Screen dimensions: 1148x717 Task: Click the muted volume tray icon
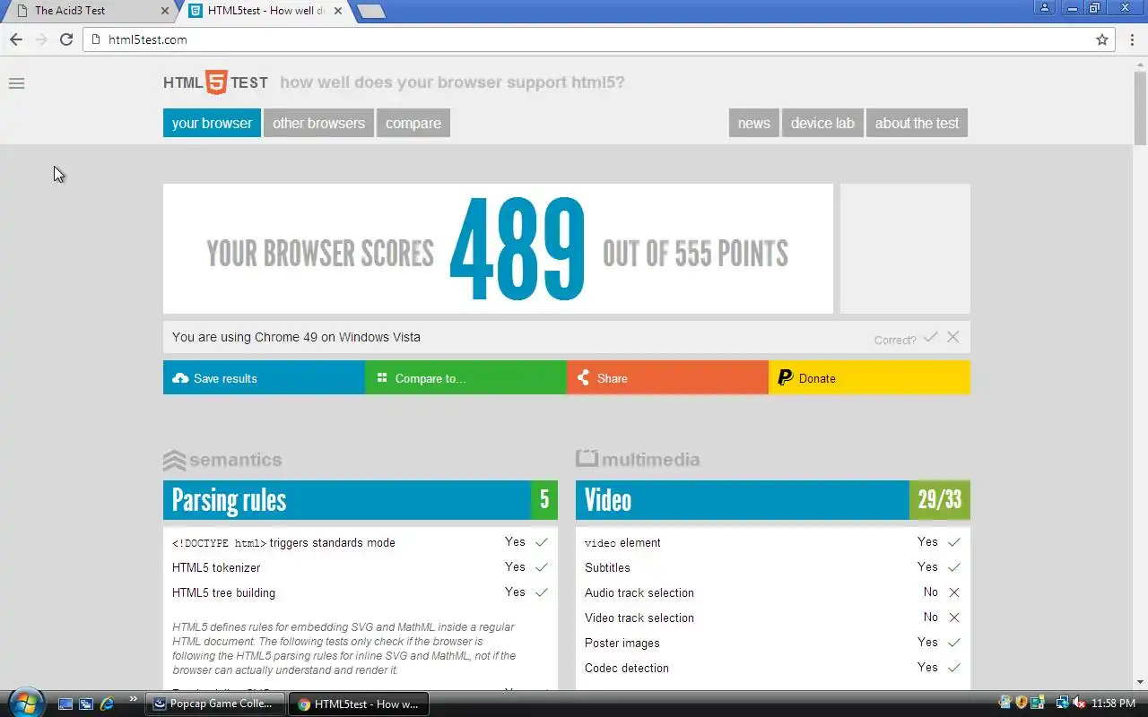(x=1080, y=704)
